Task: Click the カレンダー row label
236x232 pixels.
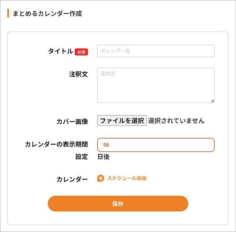Action: pos(72,179)
